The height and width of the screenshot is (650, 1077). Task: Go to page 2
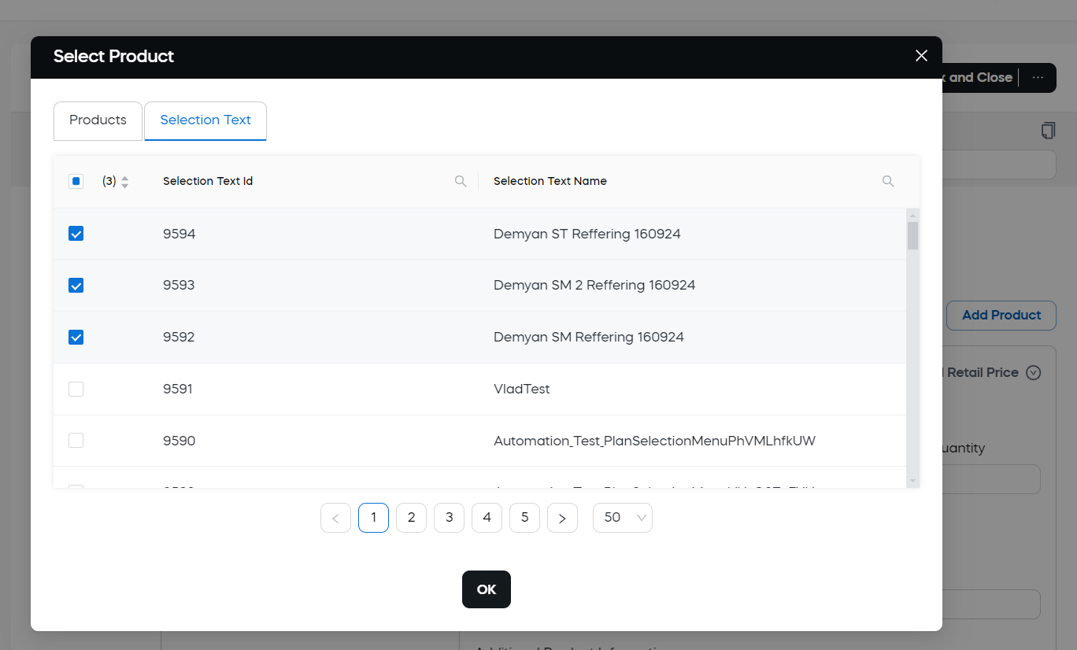point(411,518)
